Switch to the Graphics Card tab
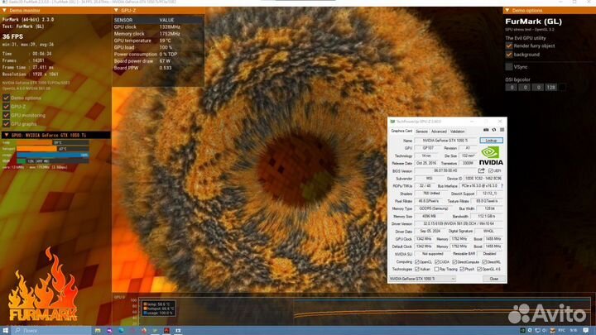The image size is (596, 335). 401,131
